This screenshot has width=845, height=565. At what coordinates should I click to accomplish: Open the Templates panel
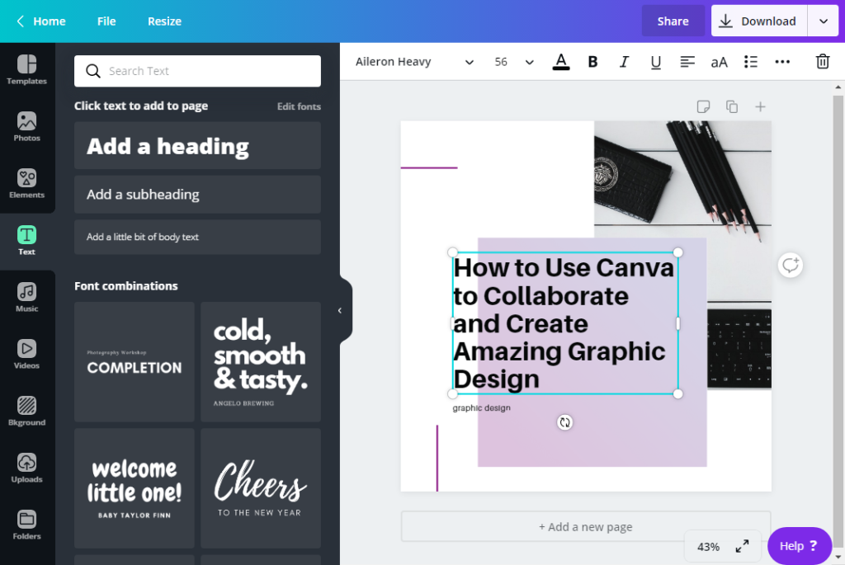click(x=27, y=68)
